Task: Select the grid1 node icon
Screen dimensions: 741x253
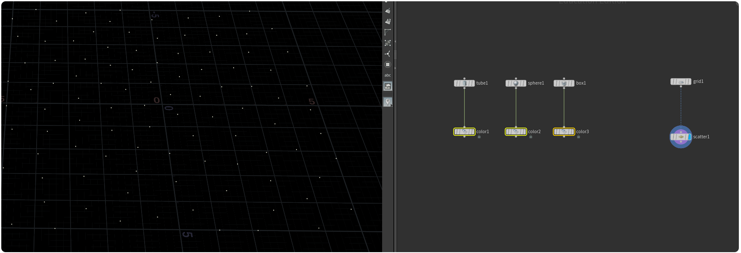Action: click(x=681, y=82)
